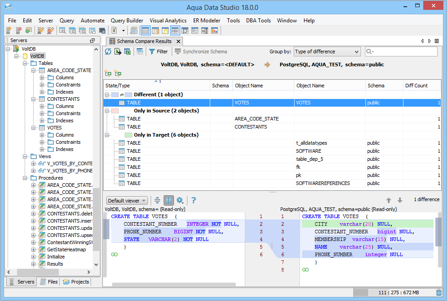Image resolution: width=447 pixels, height=301 pixels.
Task: Expand Columns under AREA_CODE_STATE
Action: 42,77
